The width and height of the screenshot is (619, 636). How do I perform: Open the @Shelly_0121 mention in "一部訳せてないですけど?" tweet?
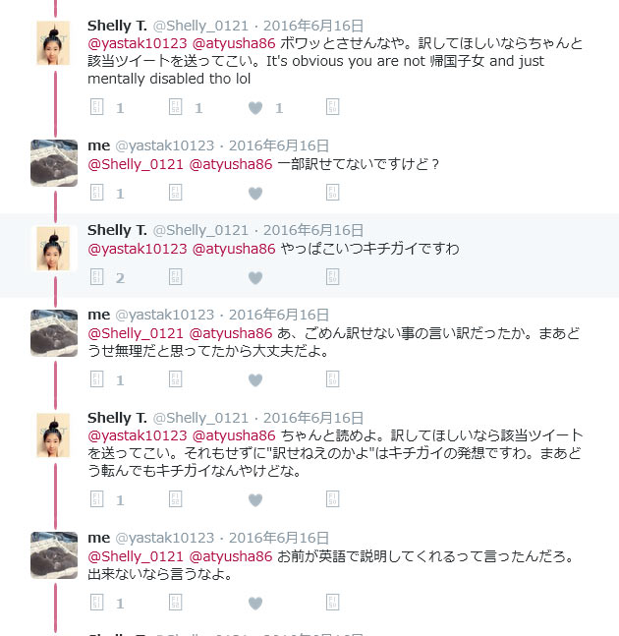click(x=136, y=164)
